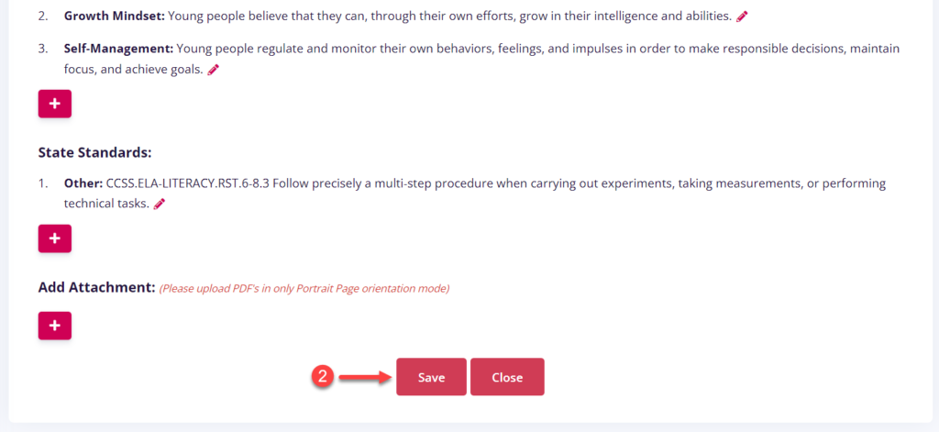Click list number 3 beside Self-Management
This screenshot has width=939, height=432.
click(43, 48)
